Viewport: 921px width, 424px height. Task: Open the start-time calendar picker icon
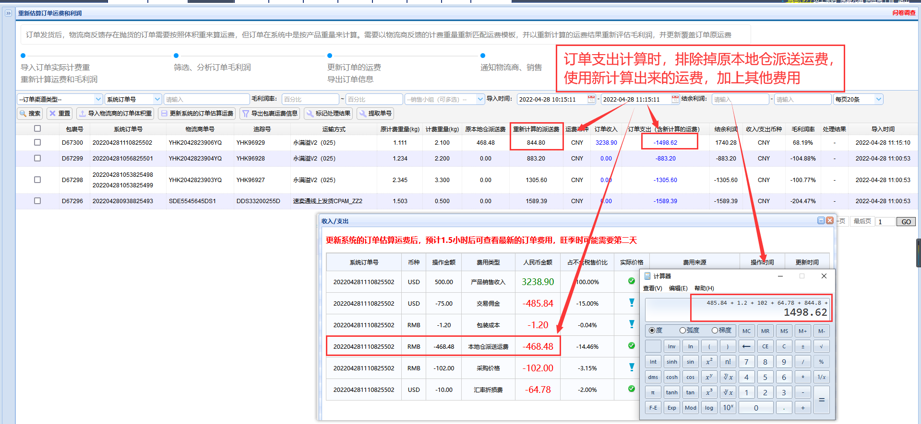[591, 99]
